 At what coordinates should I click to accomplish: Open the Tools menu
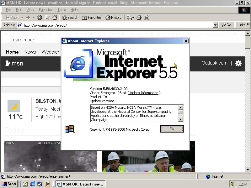pos(61,10)
